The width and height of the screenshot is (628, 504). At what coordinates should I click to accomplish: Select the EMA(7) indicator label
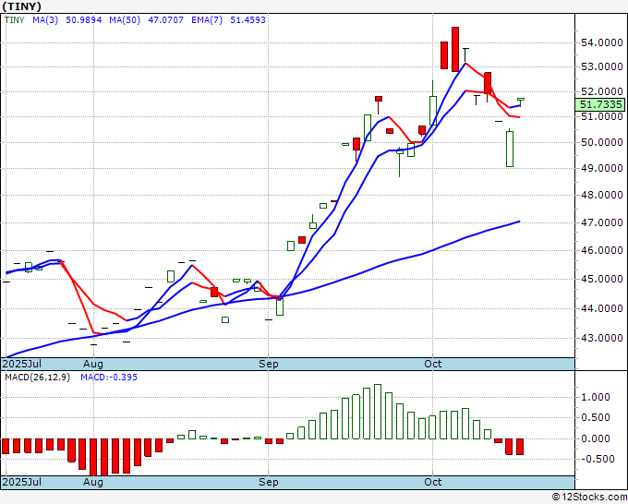tap(207, 20)
